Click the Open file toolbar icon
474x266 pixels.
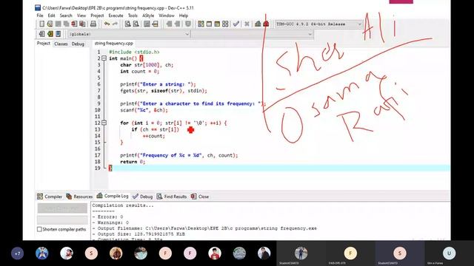point(50,24)
